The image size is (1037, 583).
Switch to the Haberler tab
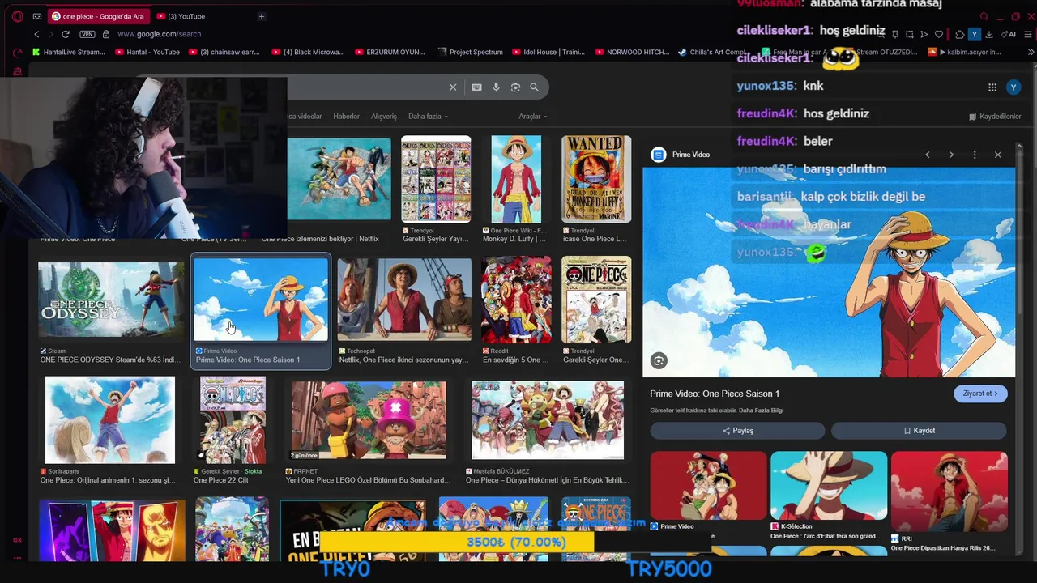coord(346,117)
